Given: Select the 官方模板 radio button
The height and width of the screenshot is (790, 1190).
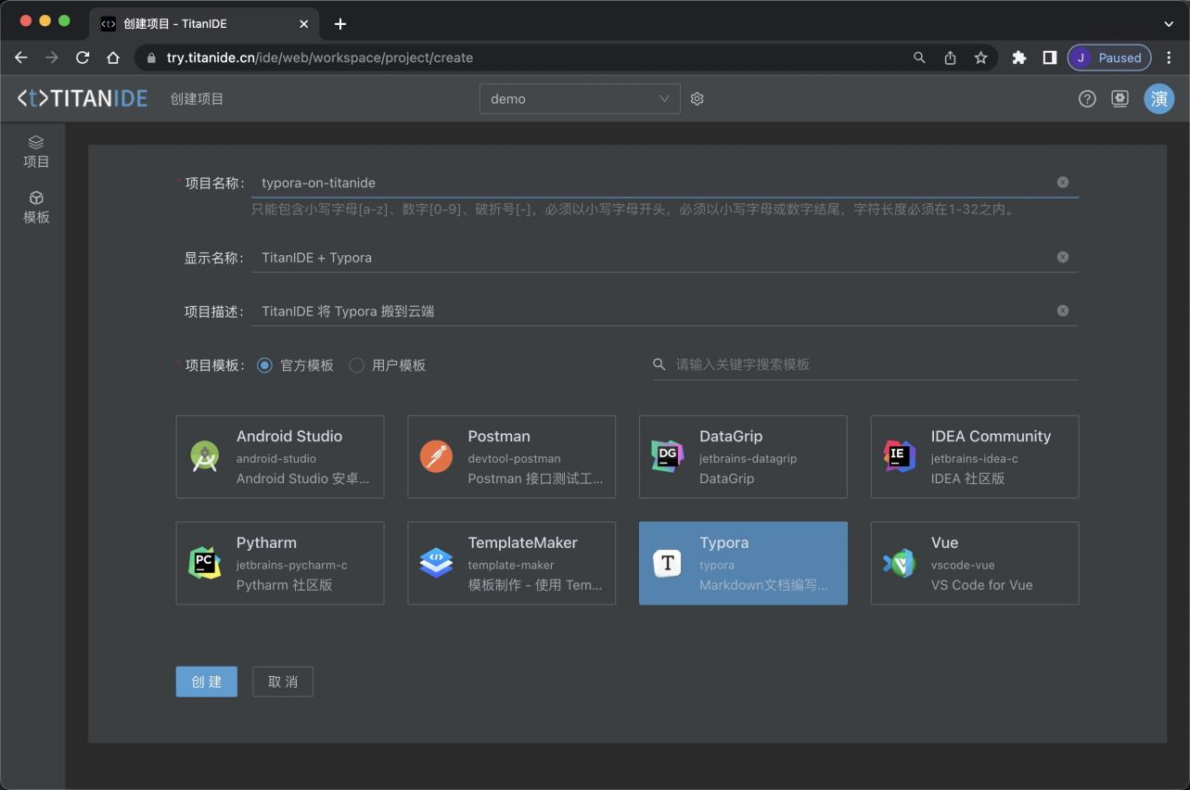Looking at the screenshot, I should click(x=265, y=365).
